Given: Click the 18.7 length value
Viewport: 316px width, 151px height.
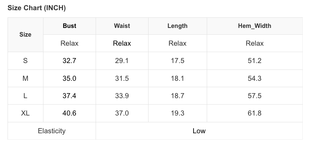Looking at the screenshot, I should (177, 96).
